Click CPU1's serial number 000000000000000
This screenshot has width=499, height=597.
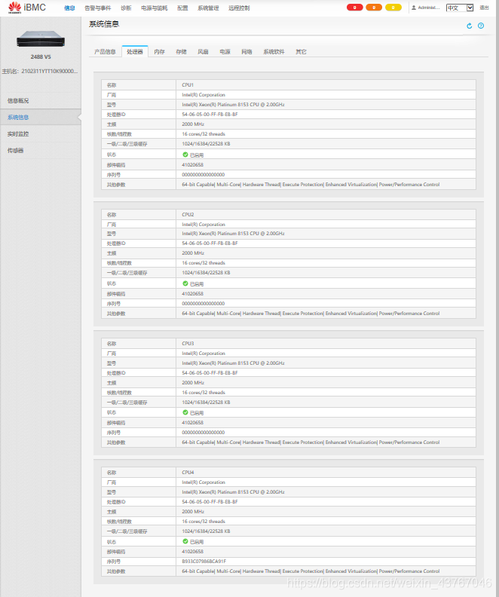click(x=204, y=174)
